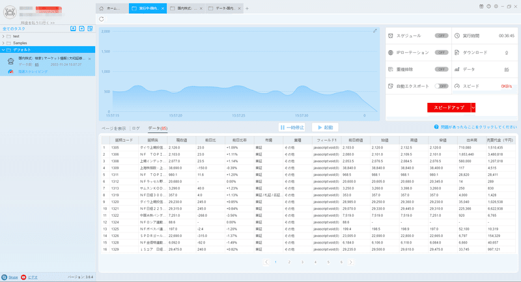The height and width of the screenshot is (282, 521).
Task: Click the gift icon in the title bar
Action: (x=481, y=7)
